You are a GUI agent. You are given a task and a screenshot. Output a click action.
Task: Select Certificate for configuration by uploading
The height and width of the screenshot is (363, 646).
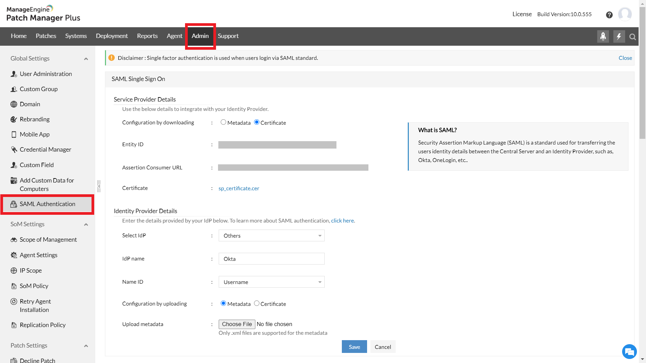coord(257,304)
